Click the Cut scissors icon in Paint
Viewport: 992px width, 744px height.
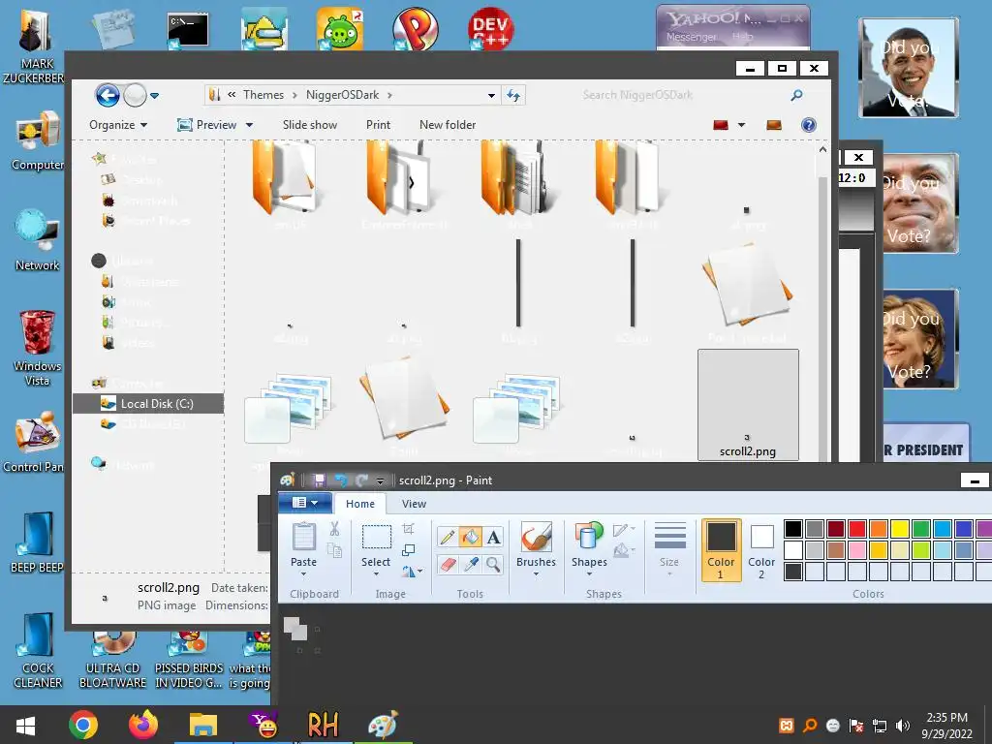click(334, 528)
